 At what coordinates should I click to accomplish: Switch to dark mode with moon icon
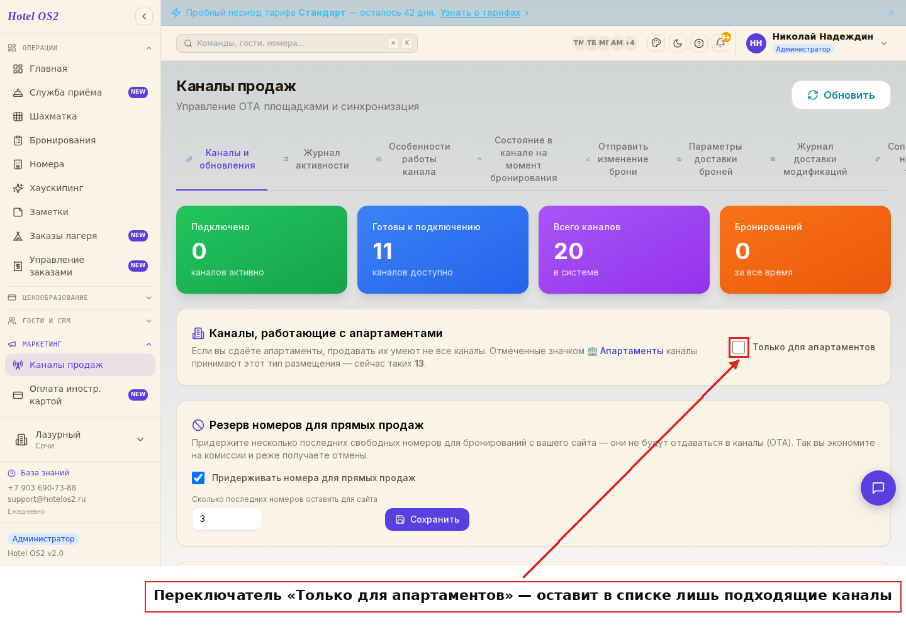pyautogui.click(x=678, y=43)
